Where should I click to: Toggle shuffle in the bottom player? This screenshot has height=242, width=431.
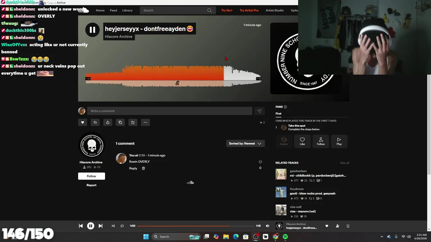coord(113,226)
